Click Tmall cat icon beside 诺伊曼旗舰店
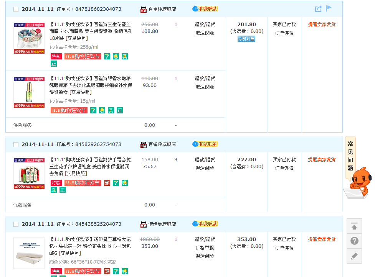The height and width of the screenshot is (277, 380). click(144, 225)
